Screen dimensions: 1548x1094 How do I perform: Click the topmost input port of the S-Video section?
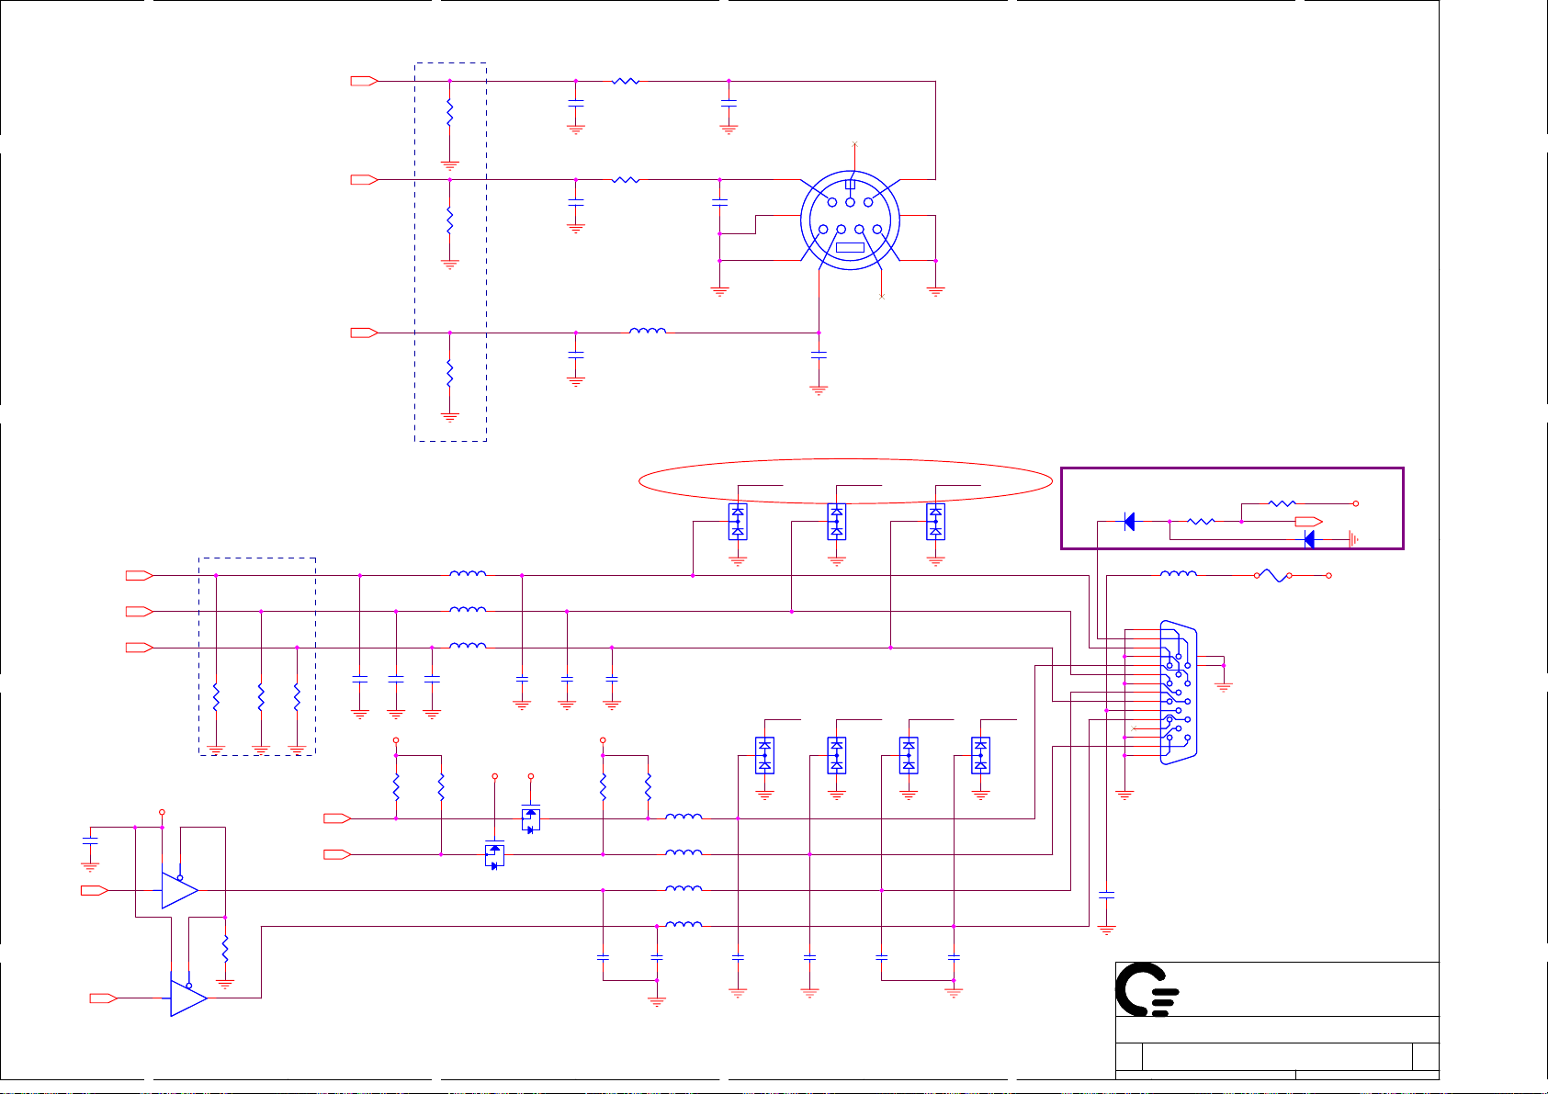[x=365, y=81]
